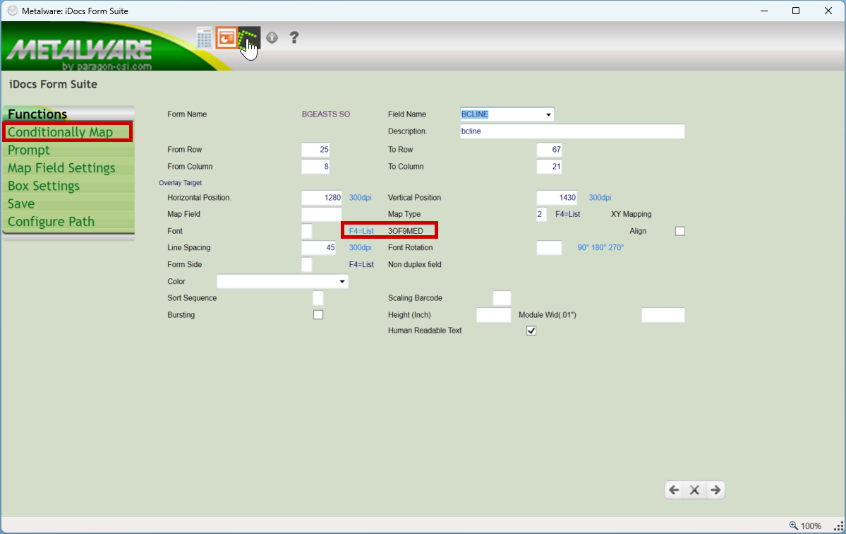This screenshot has width=846, height=534.
Task: Click the Form Side input box
Action: coord(307,265)
